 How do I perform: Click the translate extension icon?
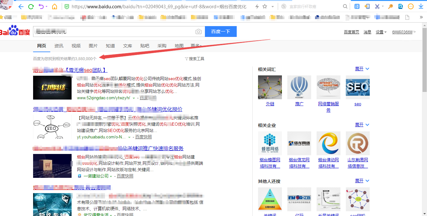coord(357,6)
